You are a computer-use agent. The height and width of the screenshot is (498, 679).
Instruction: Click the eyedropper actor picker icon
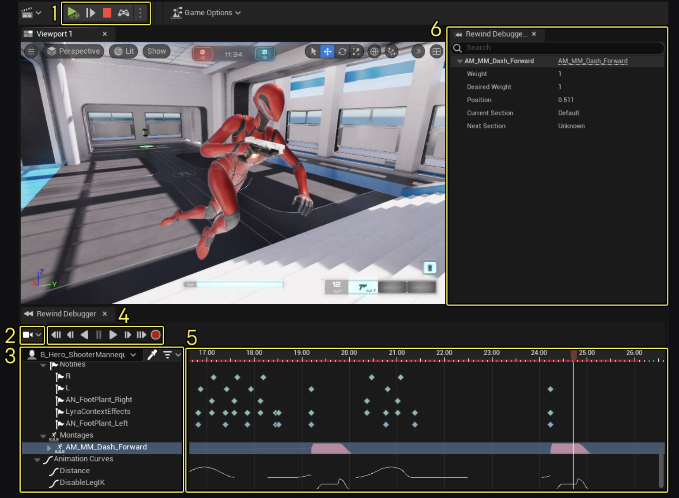[152, 355]
